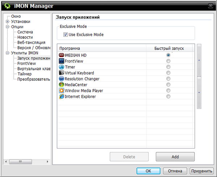Image resolution: width=217 pixels, height=177 pixels.
Task: Open the Виртуальная клавиатура tree item
Action: coord(34,69)
